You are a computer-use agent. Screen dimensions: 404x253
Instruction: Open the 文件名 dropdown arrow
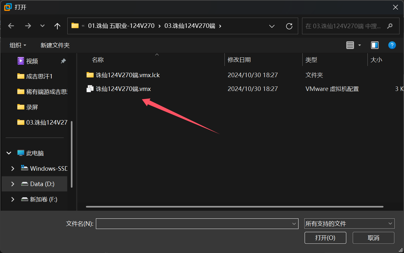(x=294, y=224)
